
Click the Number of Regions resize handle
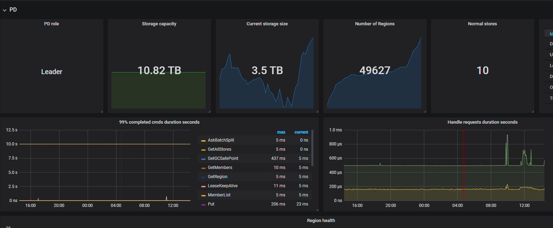(425, 111)
